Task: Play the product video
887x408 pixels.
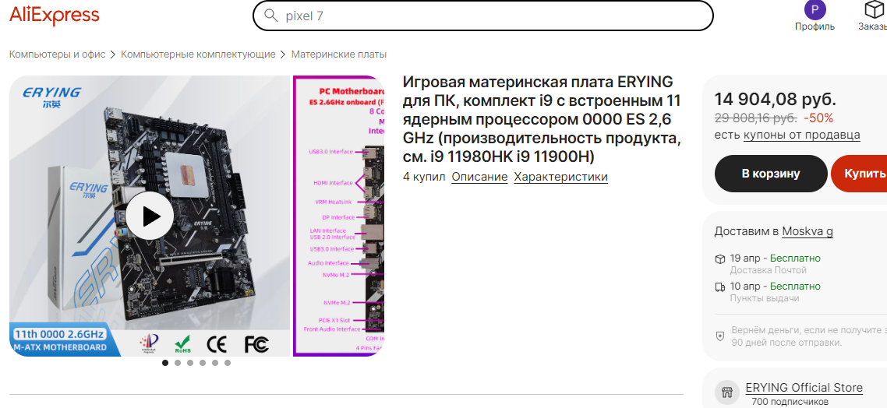Action: point(150,216)
